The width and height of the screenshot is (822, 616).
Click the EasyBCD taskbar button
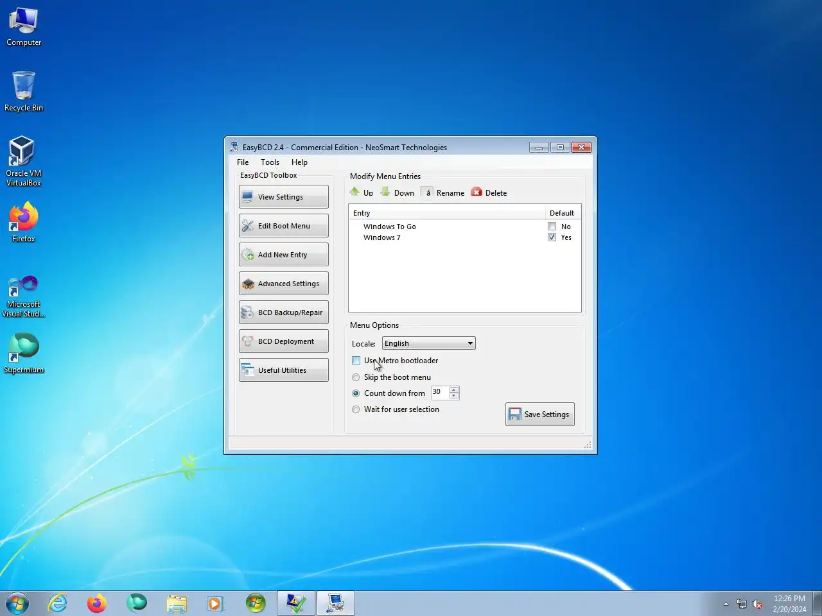click(336, 603)
